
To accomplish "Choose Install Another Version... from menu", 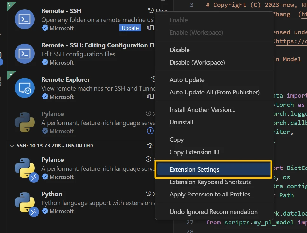I will pos(202,110).
